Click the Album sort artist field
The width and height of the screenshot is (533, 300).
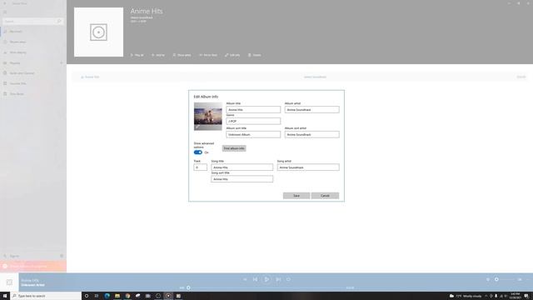click(311, 134)
